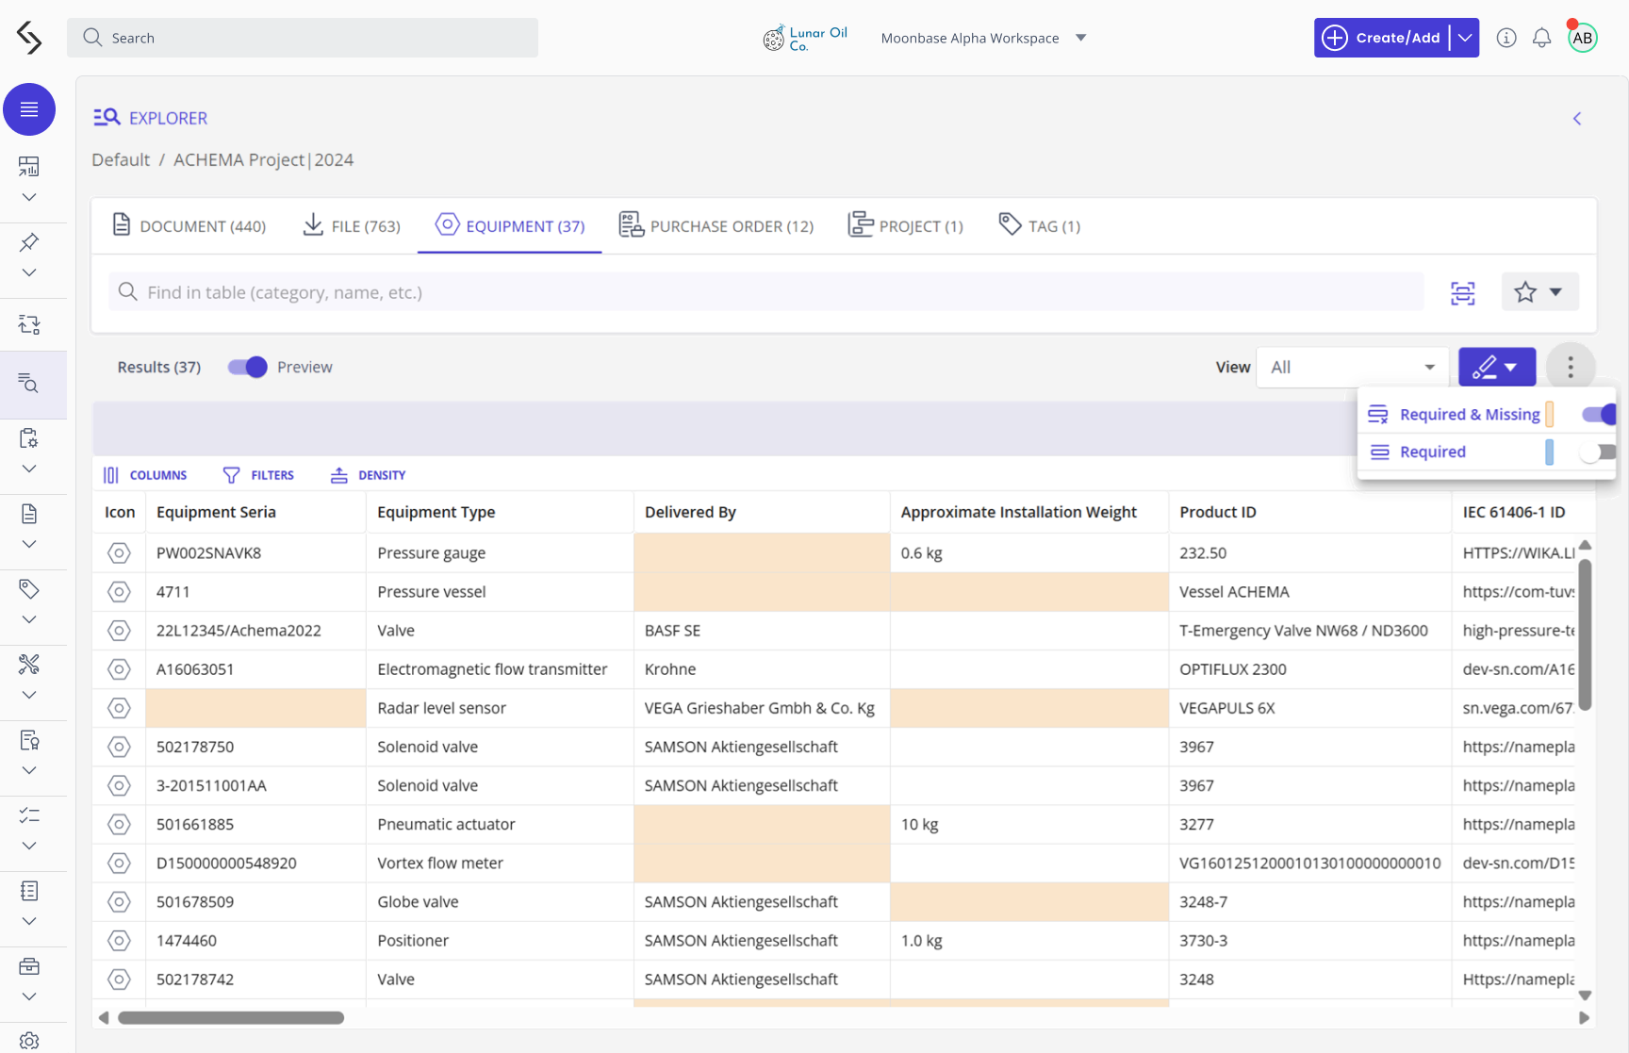Open the settings gear at sidebar bottom
The width and height of the screenshot is (1629, 1053).
click(x=29, y=1041)
